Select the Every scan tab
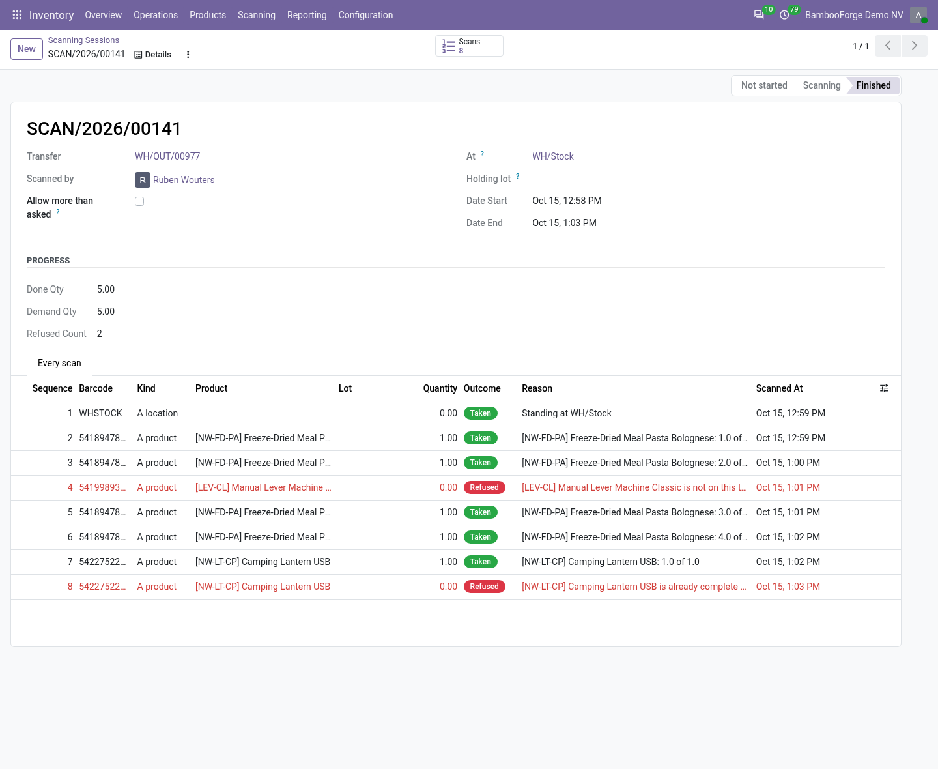Screen dimensions: 938x769 click(59, 363)
